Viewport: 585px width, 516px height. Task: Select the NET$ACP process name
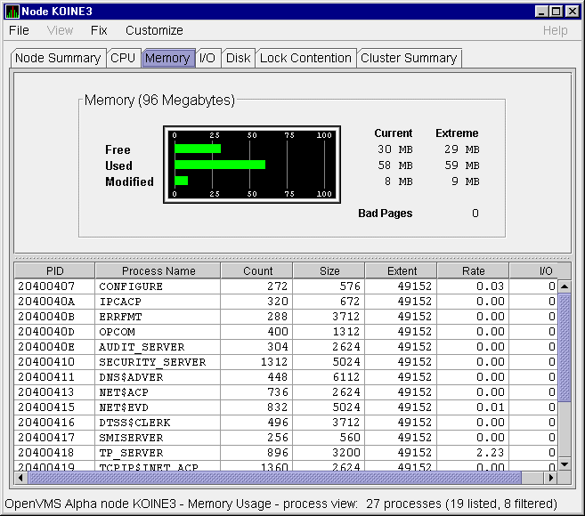(x=124, y=392)
